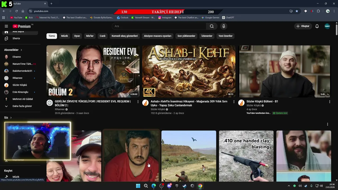This screenshot has width=338, height=190.
Task: Open Outlook bookmark in bookmarks bar
Action: coord(123,18)
